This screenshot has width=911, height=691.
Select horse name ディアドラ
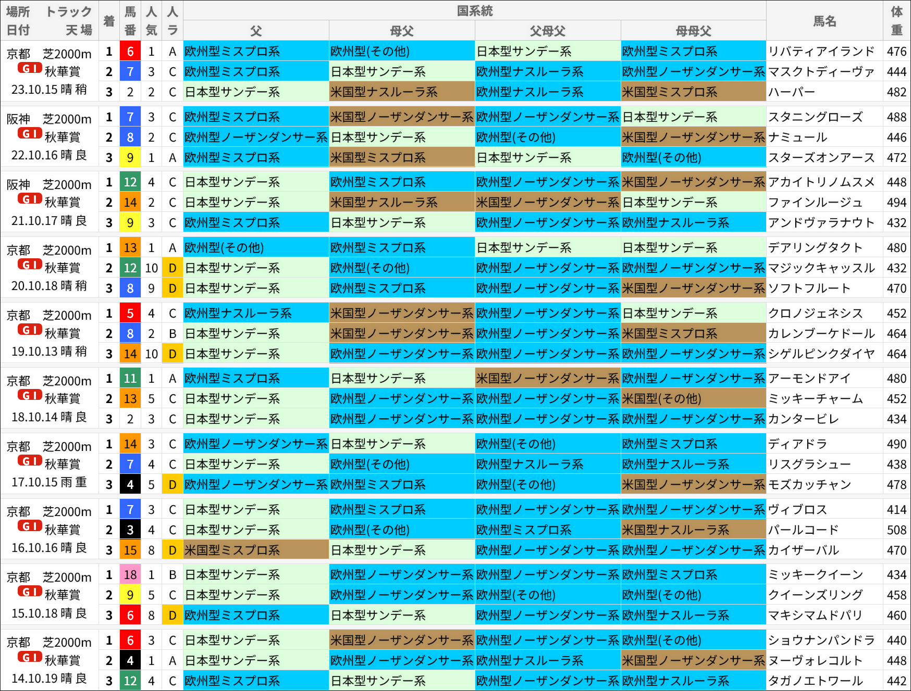[x=798, y=444]
